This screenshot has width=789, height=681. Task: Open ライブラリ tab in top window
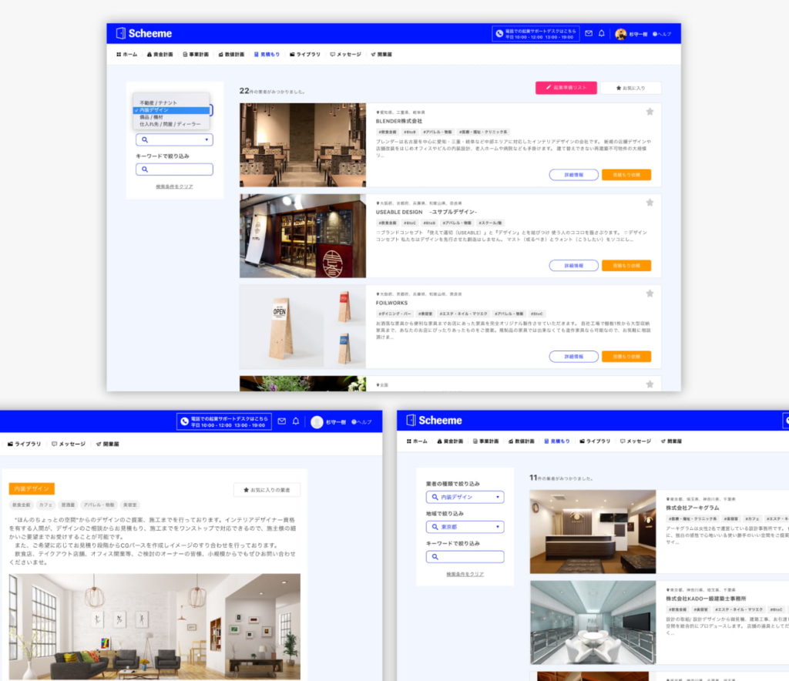tap(305, 55)
